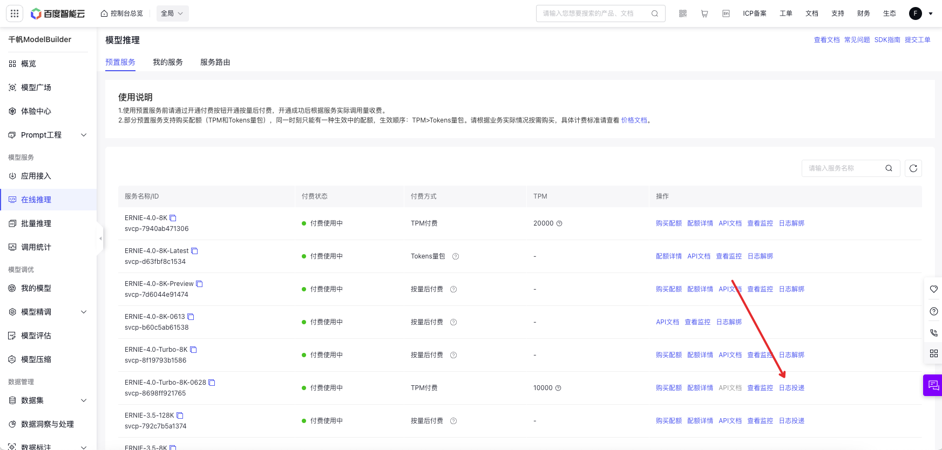Open 数据洞察与处理 in sidebar
942x450 pixels.
48,424
